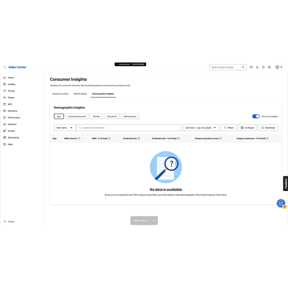288x288 pixels.
Task: Toggle the Info not available switch
Action: 255,116
